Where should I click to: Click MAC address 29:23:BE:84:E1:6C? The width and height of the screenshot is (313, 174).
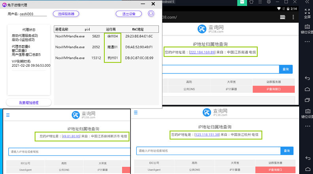[139, 36]
